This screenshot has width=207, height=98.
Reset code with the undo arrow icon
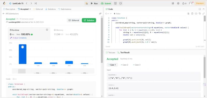pyautogui.click(x=200, y=14)
